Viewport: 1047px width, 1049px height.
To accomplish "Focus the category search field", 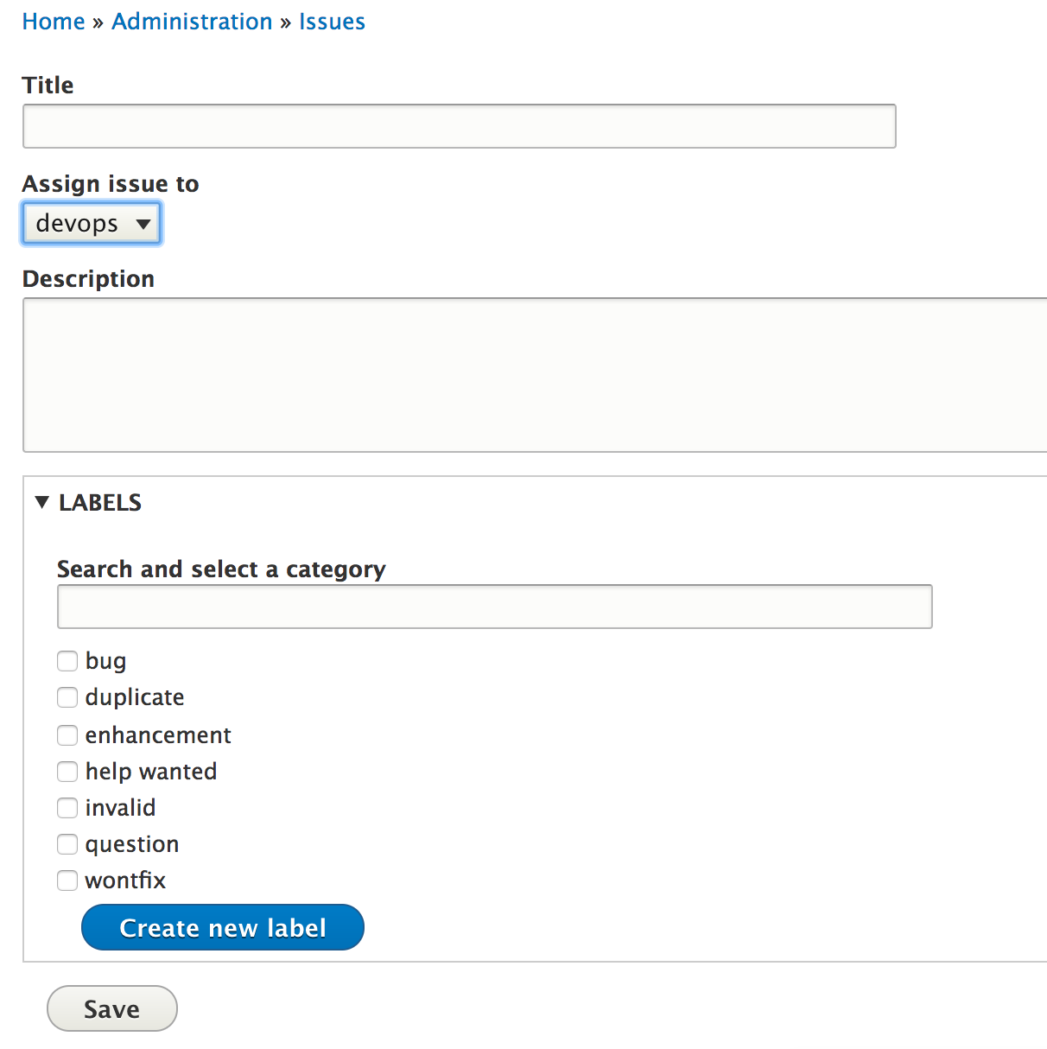I will click(495, 607).
